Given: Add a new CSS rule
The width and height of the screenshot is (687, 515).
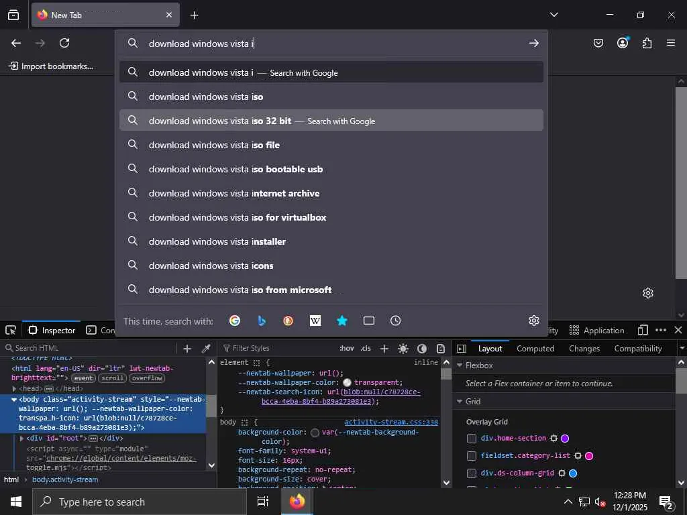Looking at the screenshot, I should pos(384,348).
